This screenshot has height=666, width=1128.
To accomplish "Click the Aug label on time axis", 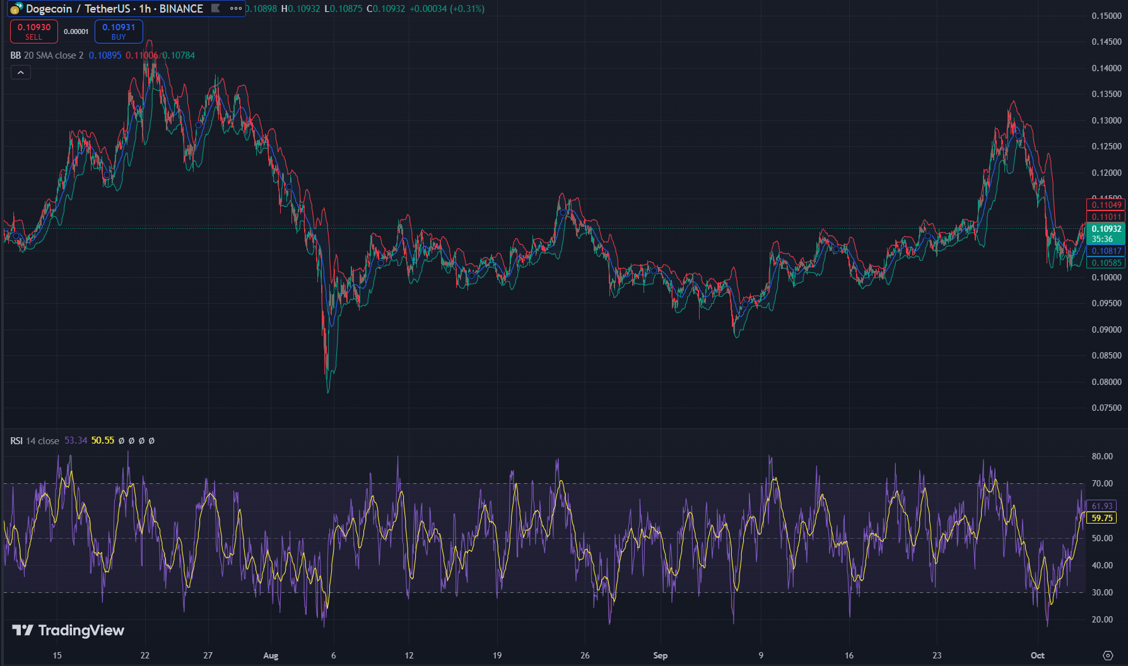I will tap(271, 655).
